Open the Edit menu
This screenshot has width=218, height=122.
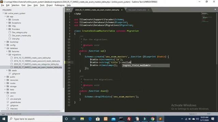8,5
